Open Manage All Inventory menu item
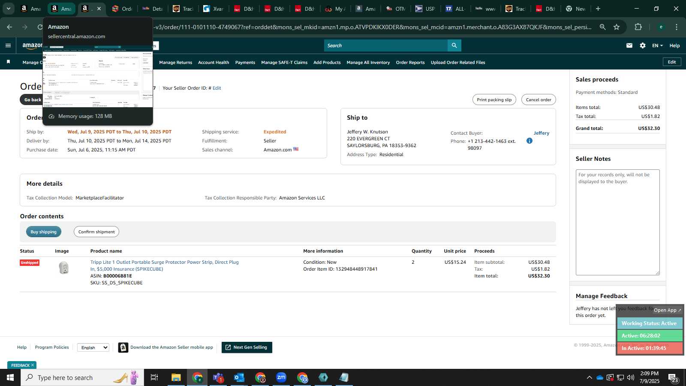The image size is (686, 386). (x=368, y=63)
